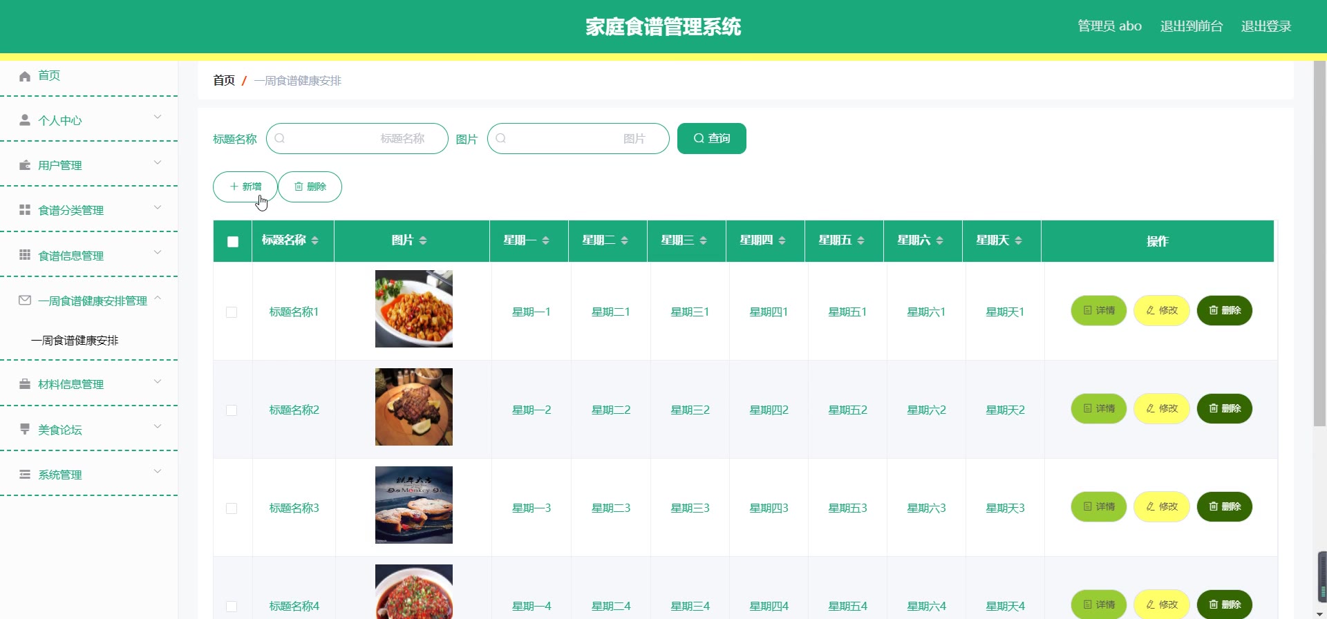Image resolution: width=1327 pixels, height=619 pixels.
Task: Click the 图片 search input field
Action: 578,138
